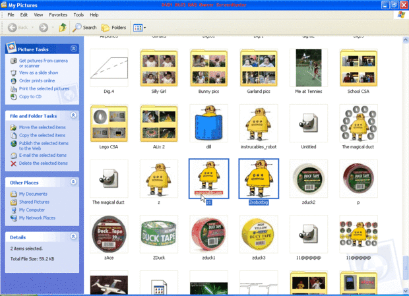Click Publish the selected items to the Web
Viewport: 409px width, 296px height.
click(44, 146)
